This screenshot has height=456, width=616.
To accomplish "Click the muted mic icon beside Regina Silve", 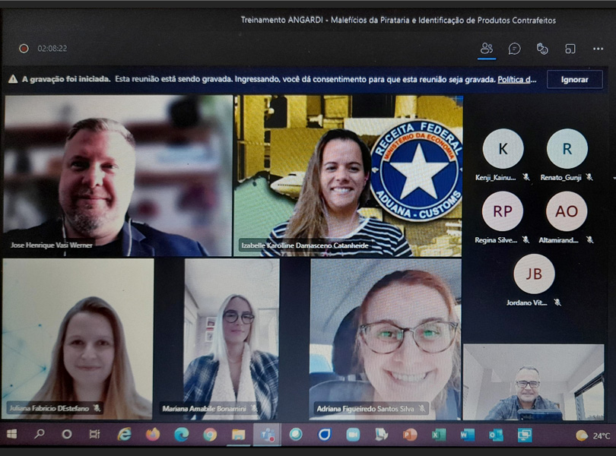I will [526, 239].
